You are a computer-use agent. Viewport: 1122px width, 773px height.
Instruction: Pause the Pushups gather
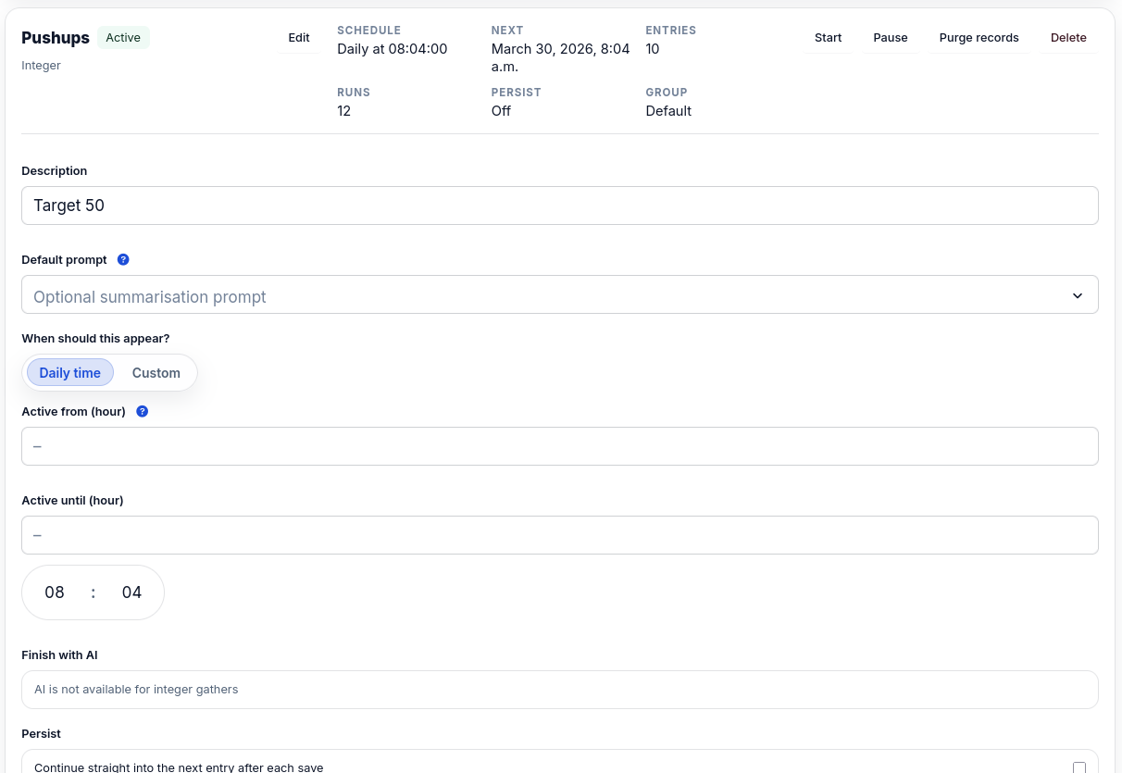(x=891, y=38)
